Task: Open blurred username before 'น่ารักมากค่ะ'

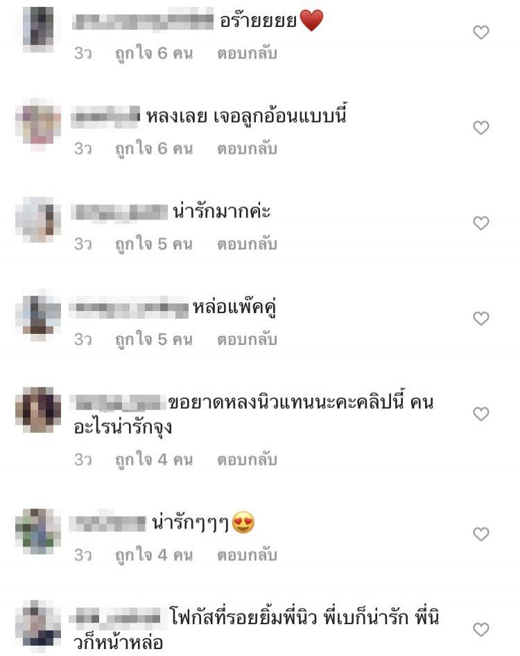Action: coord(119,212)
